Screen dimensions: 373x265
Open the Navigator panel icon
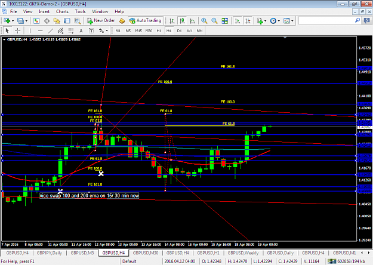tap(57, 21)
